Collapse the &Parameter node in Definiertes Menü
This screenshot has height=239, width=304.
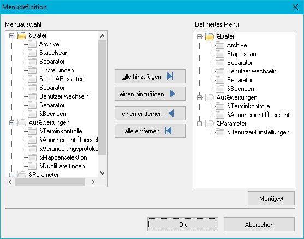click(x=199, y=124)
